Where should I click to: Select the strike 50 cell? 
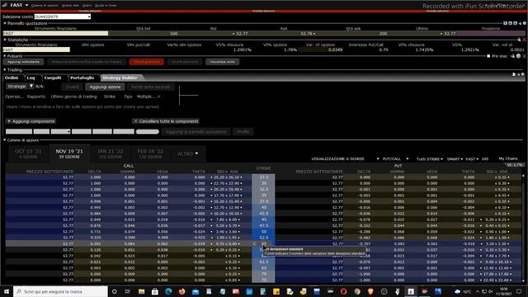click(x=264, y=232)
